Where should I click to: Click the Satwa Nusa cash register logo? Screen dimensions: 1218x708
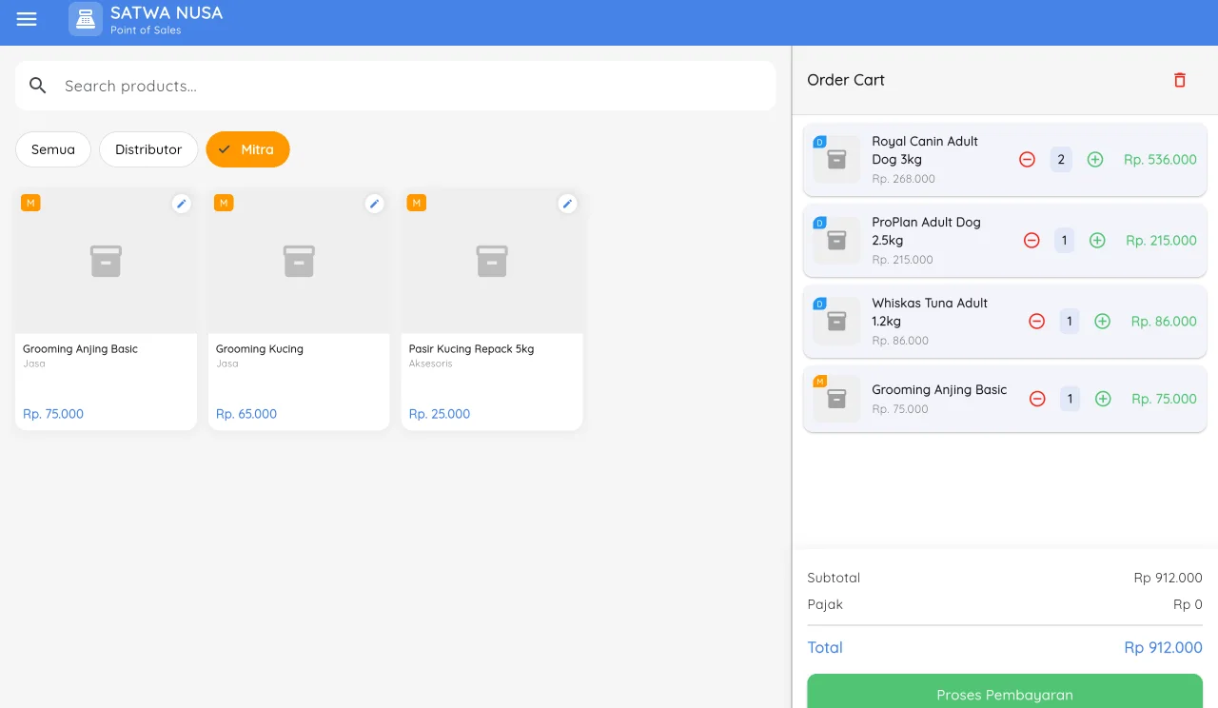click(86, 19)
